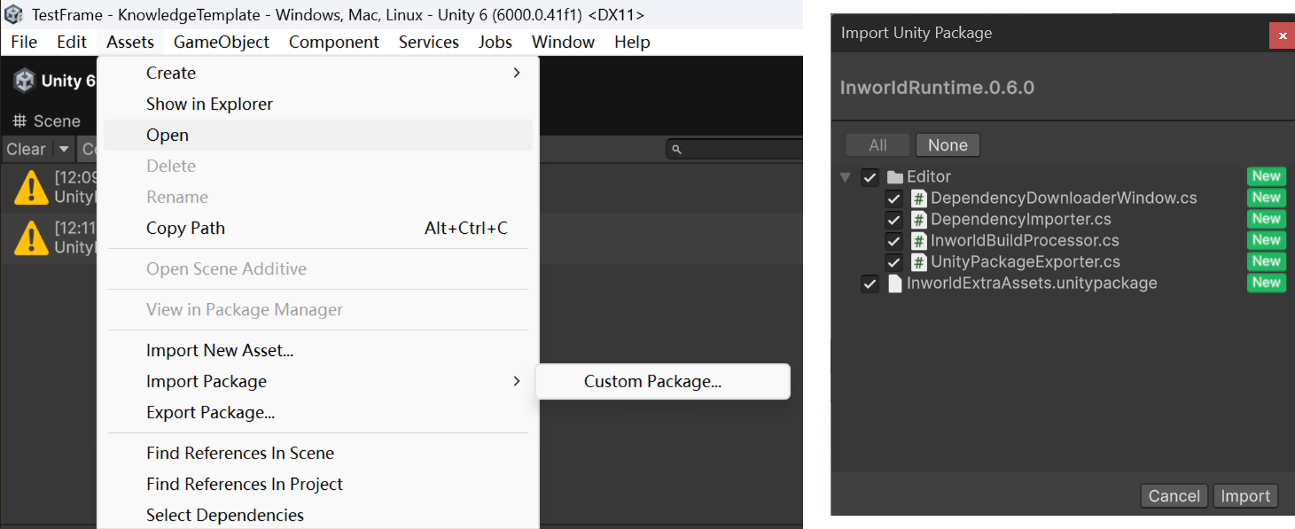Click the New badge next to UnityPackageExporter.cs
The width and height of the screenshot is (1295, 529).
(1266, 261)
